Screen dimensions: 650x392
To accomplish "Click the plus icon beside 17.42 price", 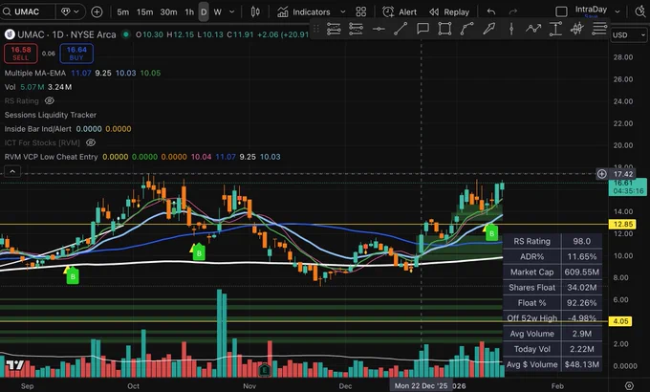I will tap(602, 174).
